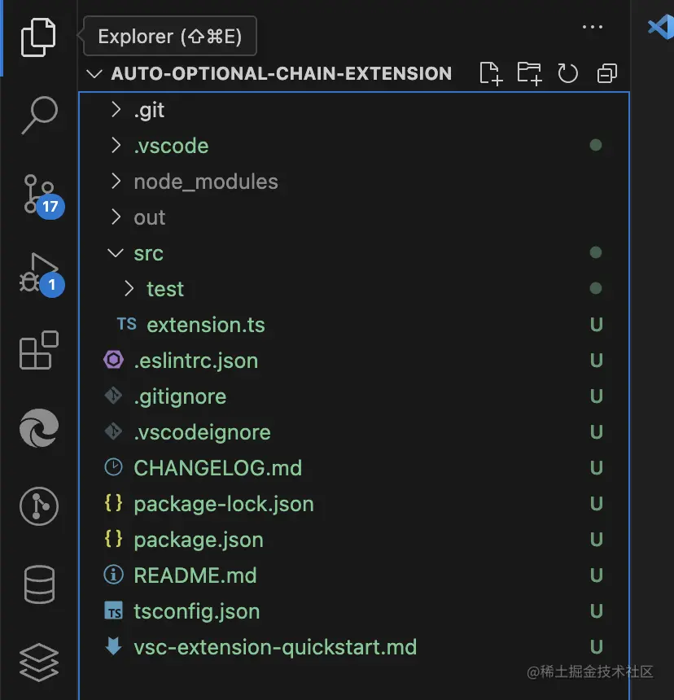Collapse the src folder
674x700 pixels.
354,253
